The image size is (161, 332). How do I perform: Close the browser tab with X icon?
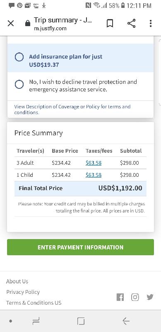tap(11, 23)
